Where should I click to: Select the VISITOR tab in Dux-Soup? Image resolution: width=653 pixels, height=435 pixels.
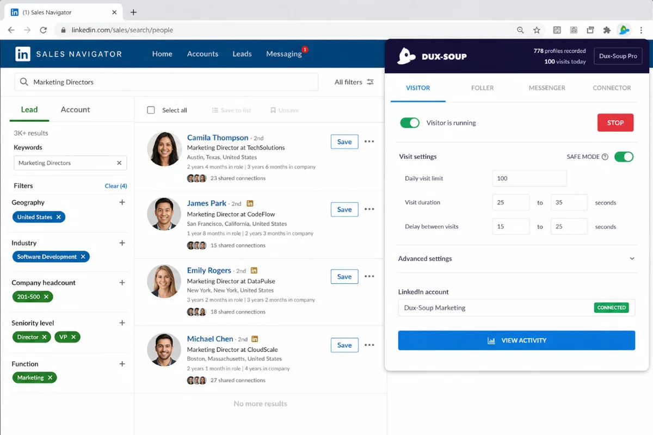[418, 88]
